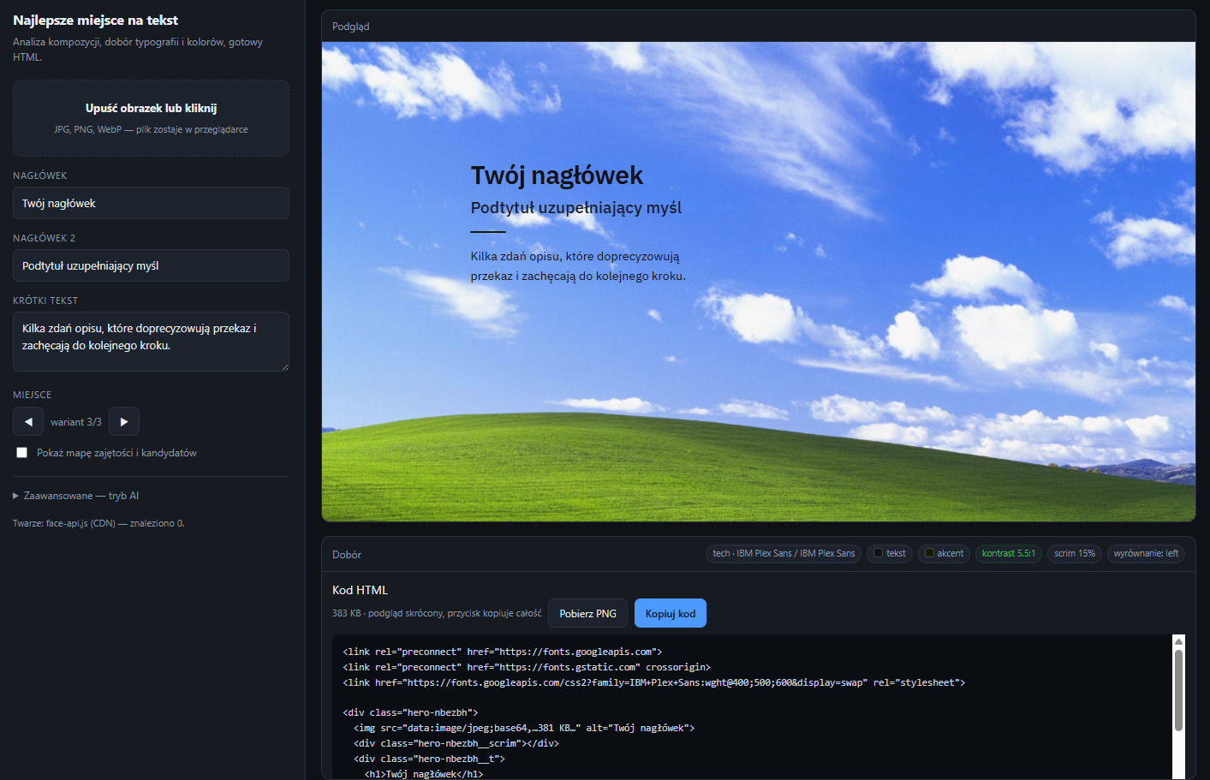This screenshot has height=780, width=1210.
Task: Click the label Pokaż mapę zajętości i kandydatów
Action: coord(116,453)
